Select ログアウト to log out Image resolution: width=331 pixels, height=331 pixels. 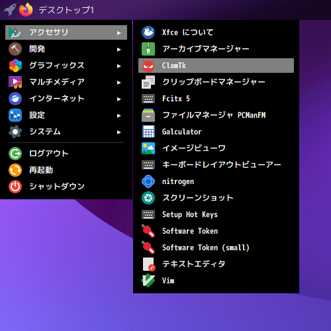point(66,154)
